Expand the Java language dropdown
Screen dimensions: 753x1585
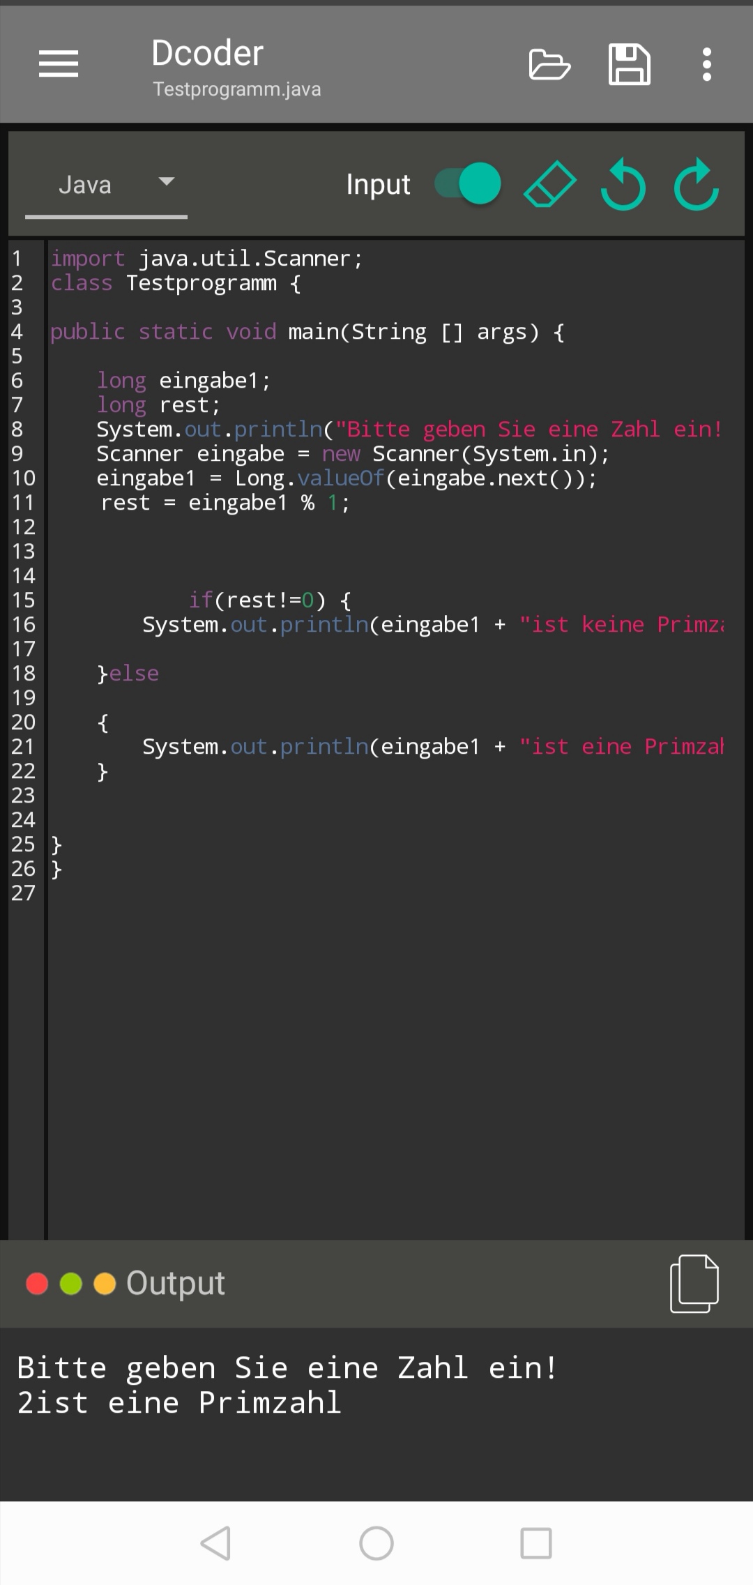tap(85, 185)
